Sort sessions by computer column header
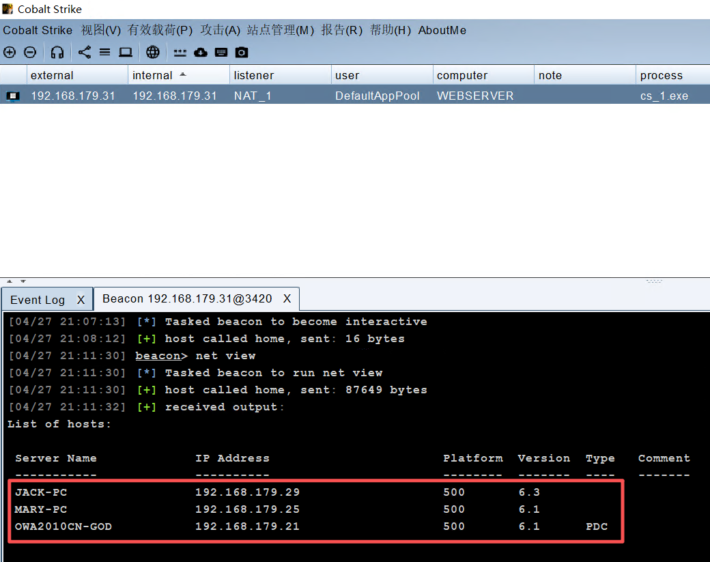The width and height of the screenshot is (710, 562). [x=483, y=75]
